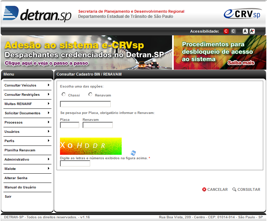Select gray C contrast accessibility icon
The image size is (267, 221).
(x=233, y=31)
